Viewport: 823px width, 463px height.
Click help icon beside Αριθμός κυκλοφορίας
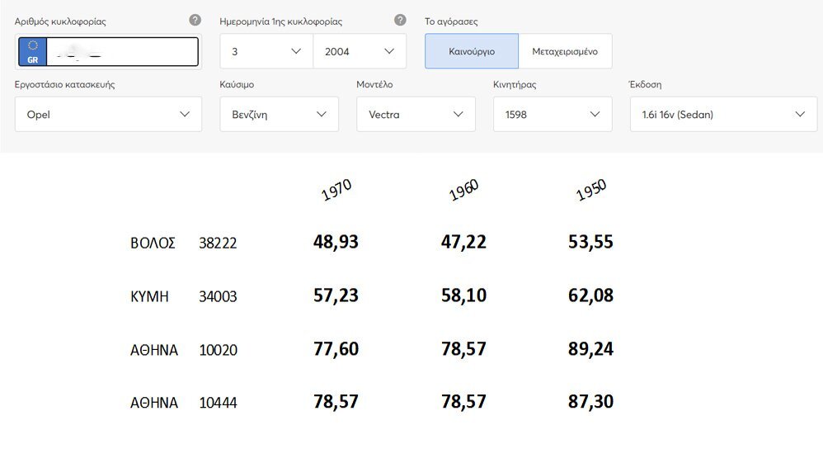tap(195, 20)
